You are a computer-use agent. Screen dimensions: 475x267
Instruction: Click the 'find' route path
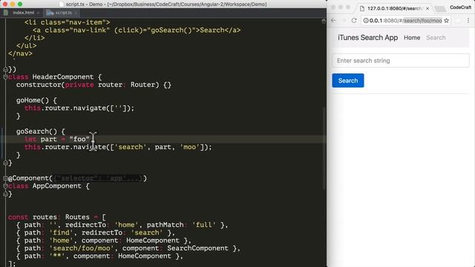click(61, 233)
